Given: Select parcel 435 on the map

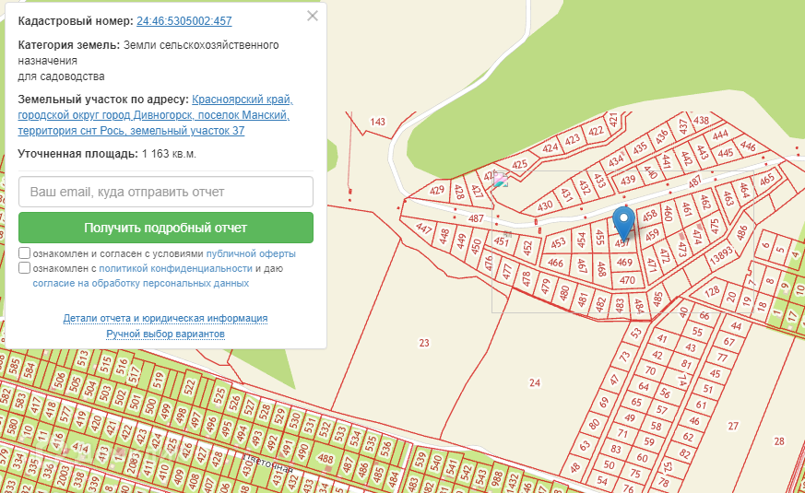Looking at the screenshot, I should click(x=640, y=148).
